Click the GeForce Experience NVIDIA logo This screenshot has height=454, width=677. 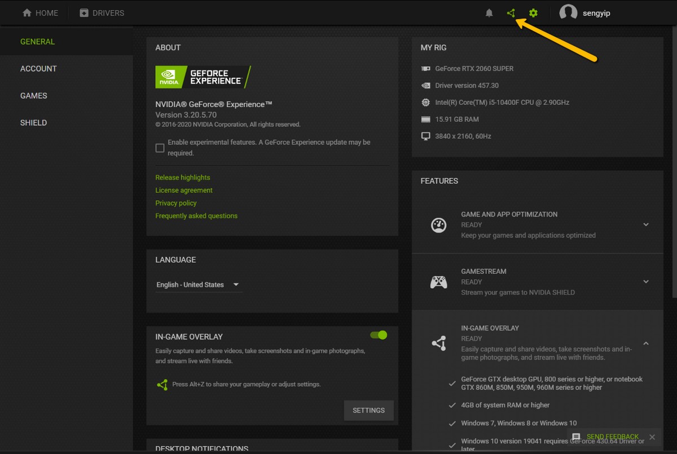click(203, 77)
